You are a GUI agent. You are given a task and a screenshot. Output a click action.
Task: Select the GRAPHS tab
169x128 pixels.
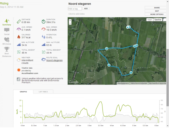click(23, 92)
